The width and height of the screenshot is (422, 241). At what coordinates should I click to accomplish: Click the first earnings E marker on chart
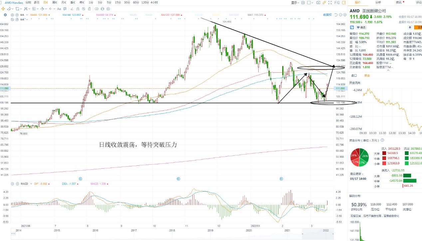coord(80,179)
